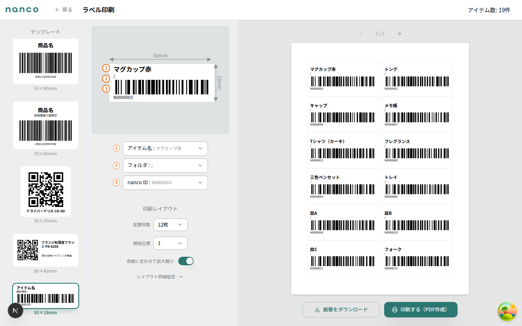This screenshot has height=326, width=522.
Task: Select the first 55×40mm barcode template
Action: (46, 62)
